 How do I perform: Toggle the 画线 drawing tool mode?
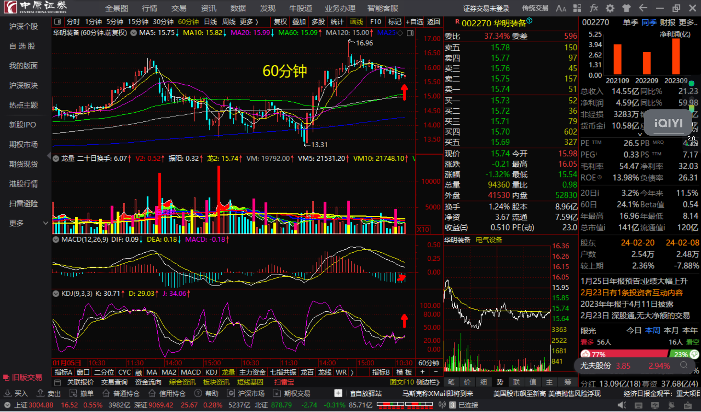[x=356, y=22]
